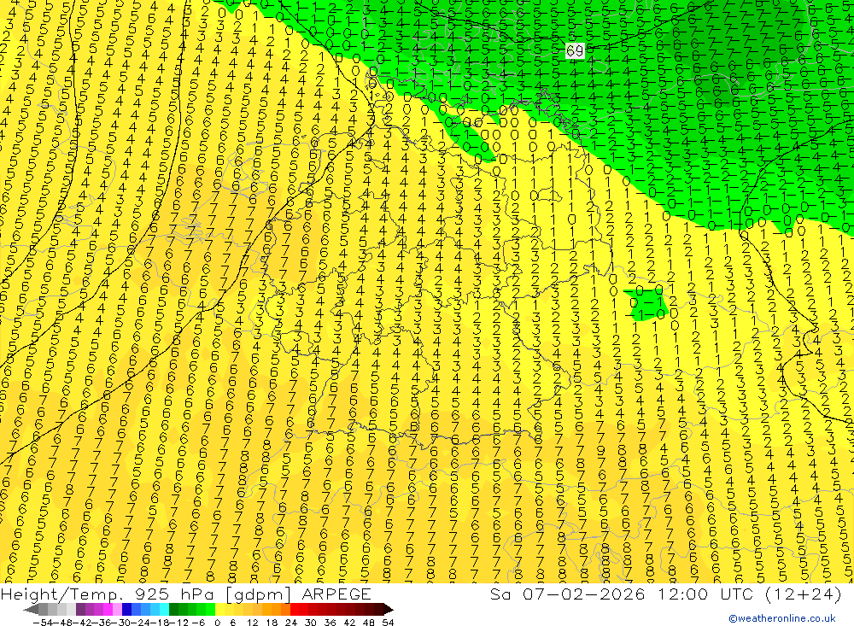Pick the dark blue swatch in the legend
Viewport: 854px width, 626px height.
[127, 610]
